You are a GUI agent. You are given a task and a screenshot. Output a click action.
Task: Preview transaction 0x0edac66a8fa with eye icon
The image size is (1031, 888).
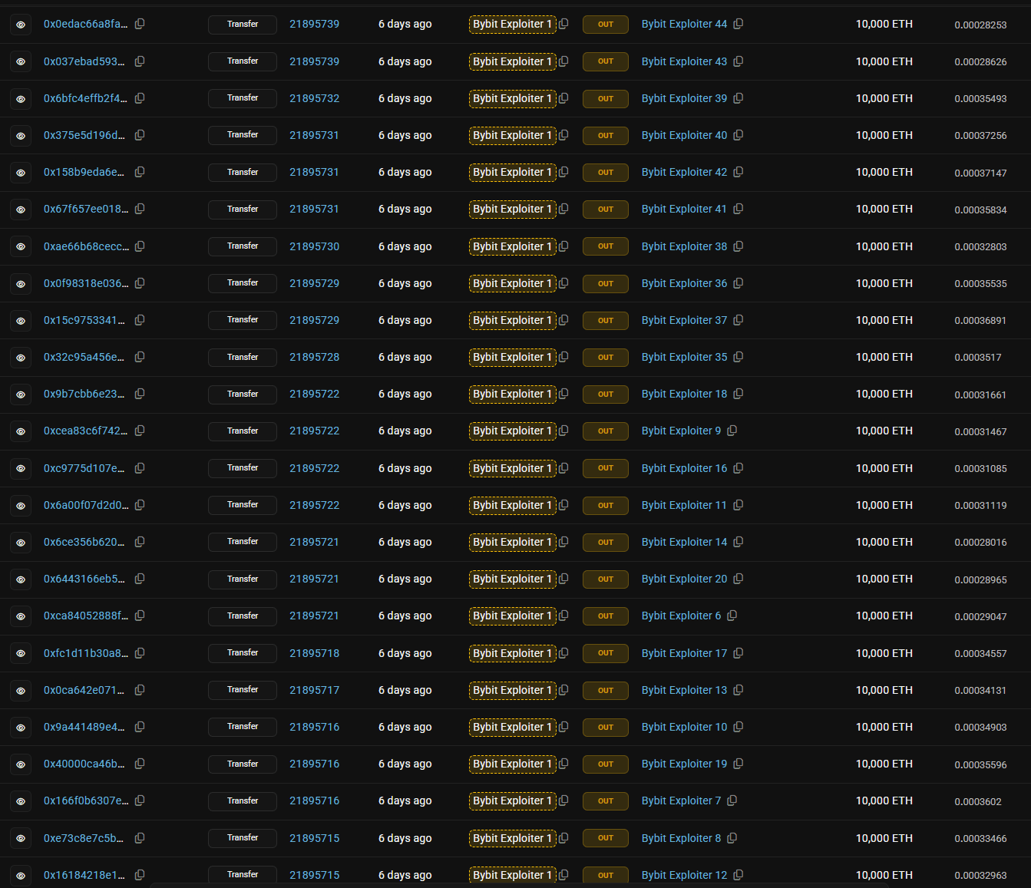21,25
